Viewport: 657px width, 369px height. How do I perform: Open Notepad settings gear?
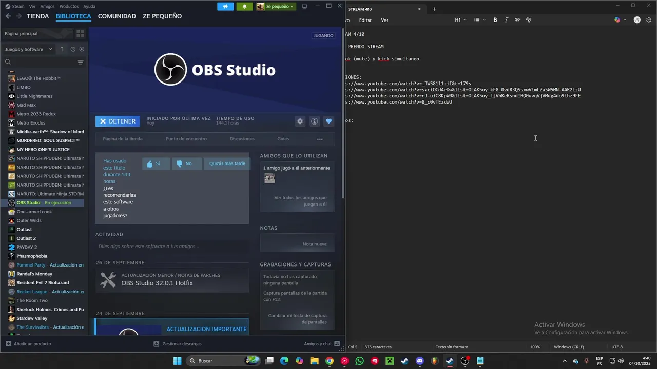point(649,20)
